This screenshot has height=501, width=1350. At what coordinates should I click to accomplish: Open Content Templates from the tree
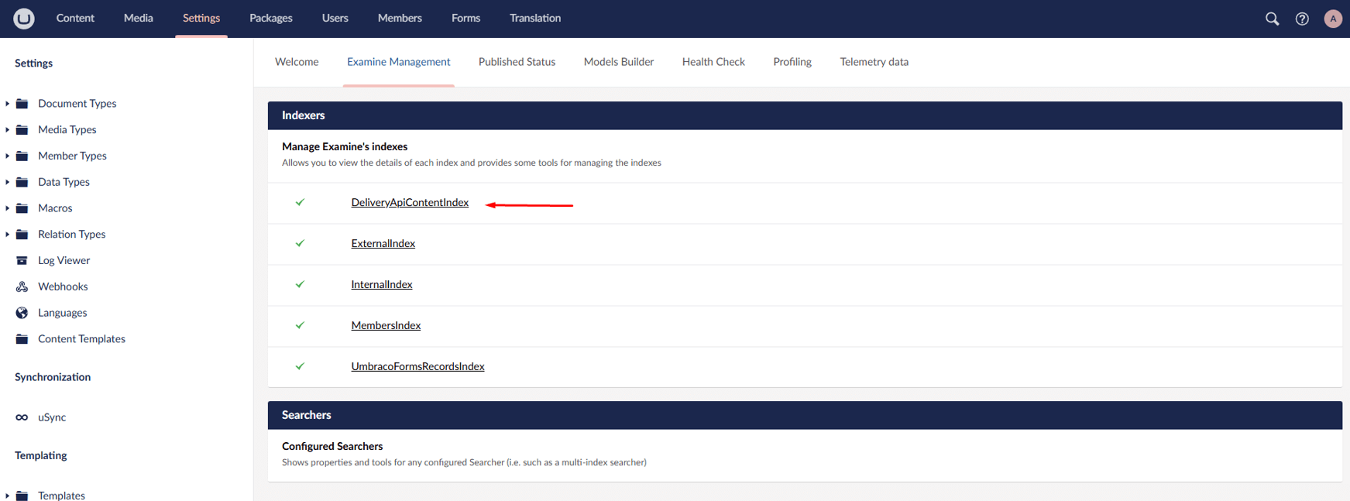(82, 339)
